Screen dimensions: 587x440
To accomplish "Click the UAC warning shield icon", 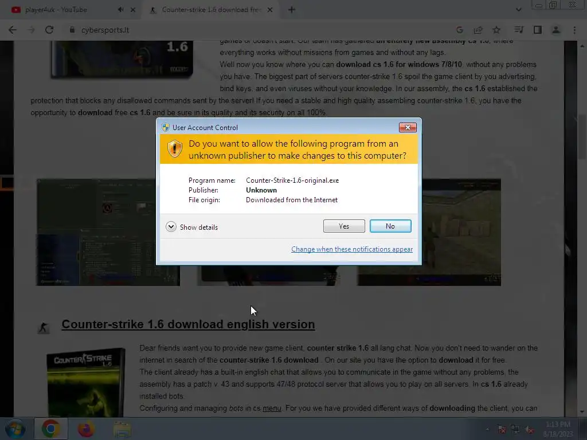I will (174, 149).
